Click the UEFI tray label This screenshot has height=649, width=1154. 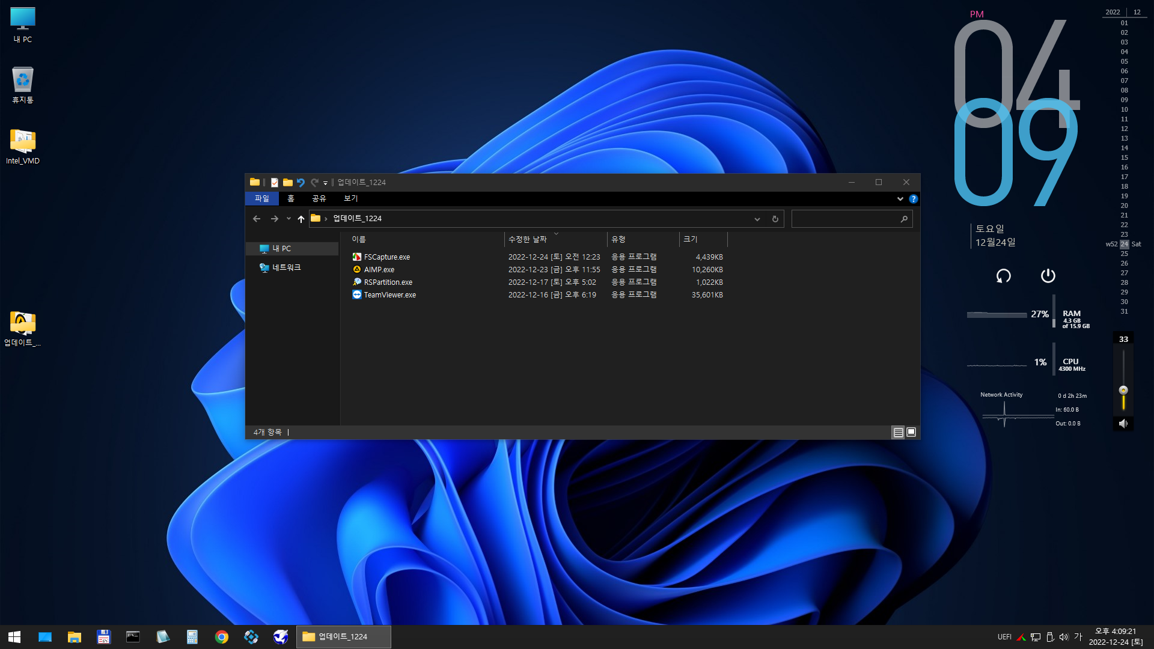tap(1004, 637)
